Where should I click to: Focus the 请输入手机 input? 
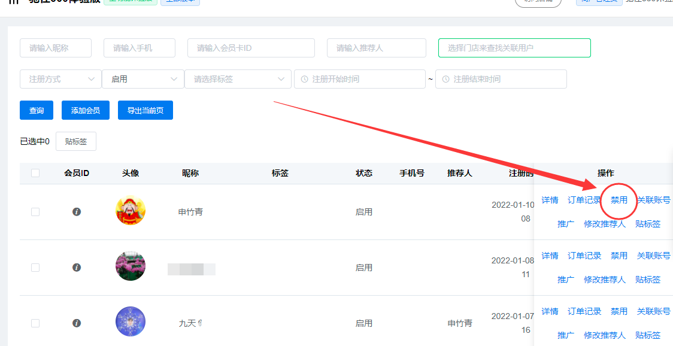point(139,48)
